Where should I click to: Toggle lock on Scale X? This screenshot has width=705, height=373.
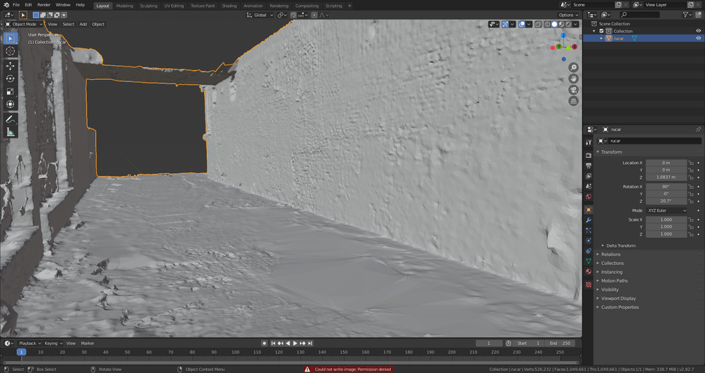click(x=691, y=219)
